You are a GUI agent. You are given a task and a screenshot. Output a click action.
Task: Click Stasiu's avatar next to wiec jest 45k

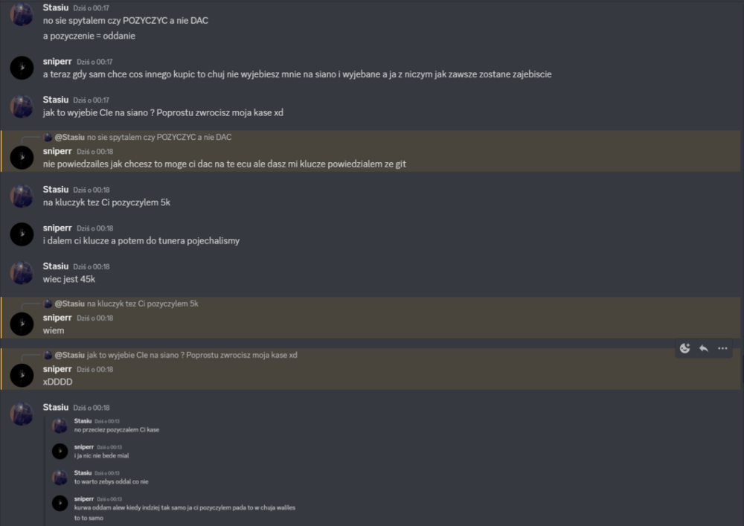point(22,272)
